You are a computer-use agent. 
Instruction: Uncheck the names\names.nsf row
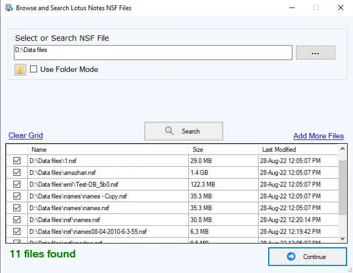tap(17, 208)
